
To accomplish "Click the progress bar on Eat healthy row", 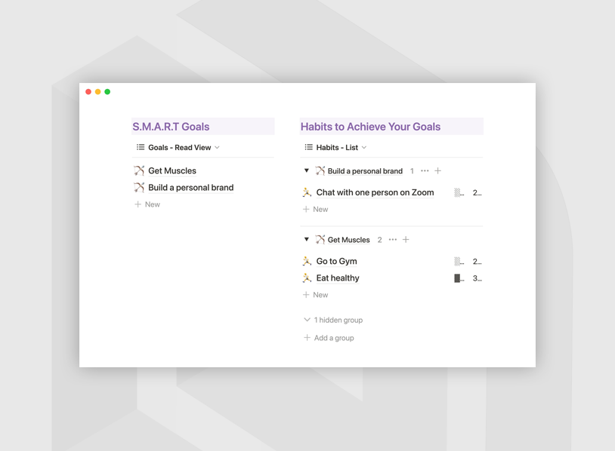I will tap(459, 278).
